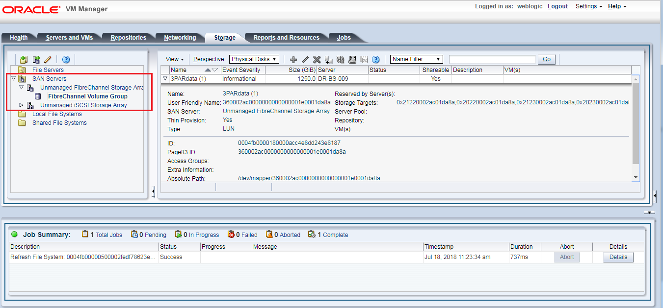Open the Settings dropdown menu
The height and width of the screenshot is (308, 663).
[x=589, y=6]
